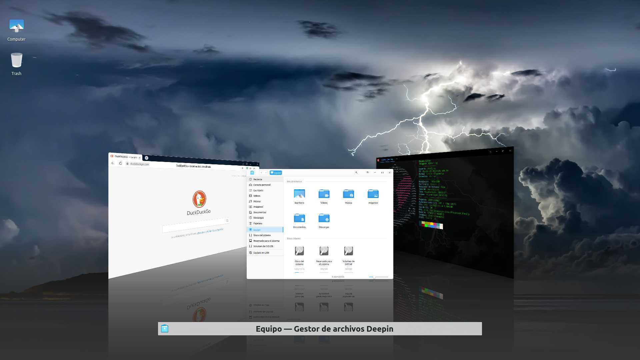Open the Escritorio folder icon
This screenshot has width=640, height=360.
299,194
